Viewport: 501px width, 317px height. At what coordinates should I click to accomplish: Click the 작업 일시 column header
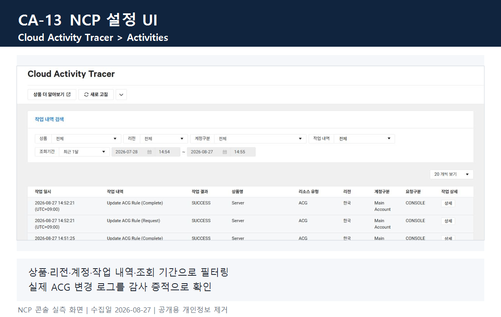point(43,192)
